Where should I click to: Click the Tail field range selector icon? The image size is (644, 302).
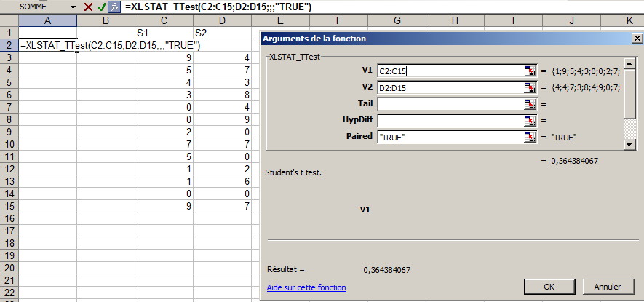pos(530,104)
